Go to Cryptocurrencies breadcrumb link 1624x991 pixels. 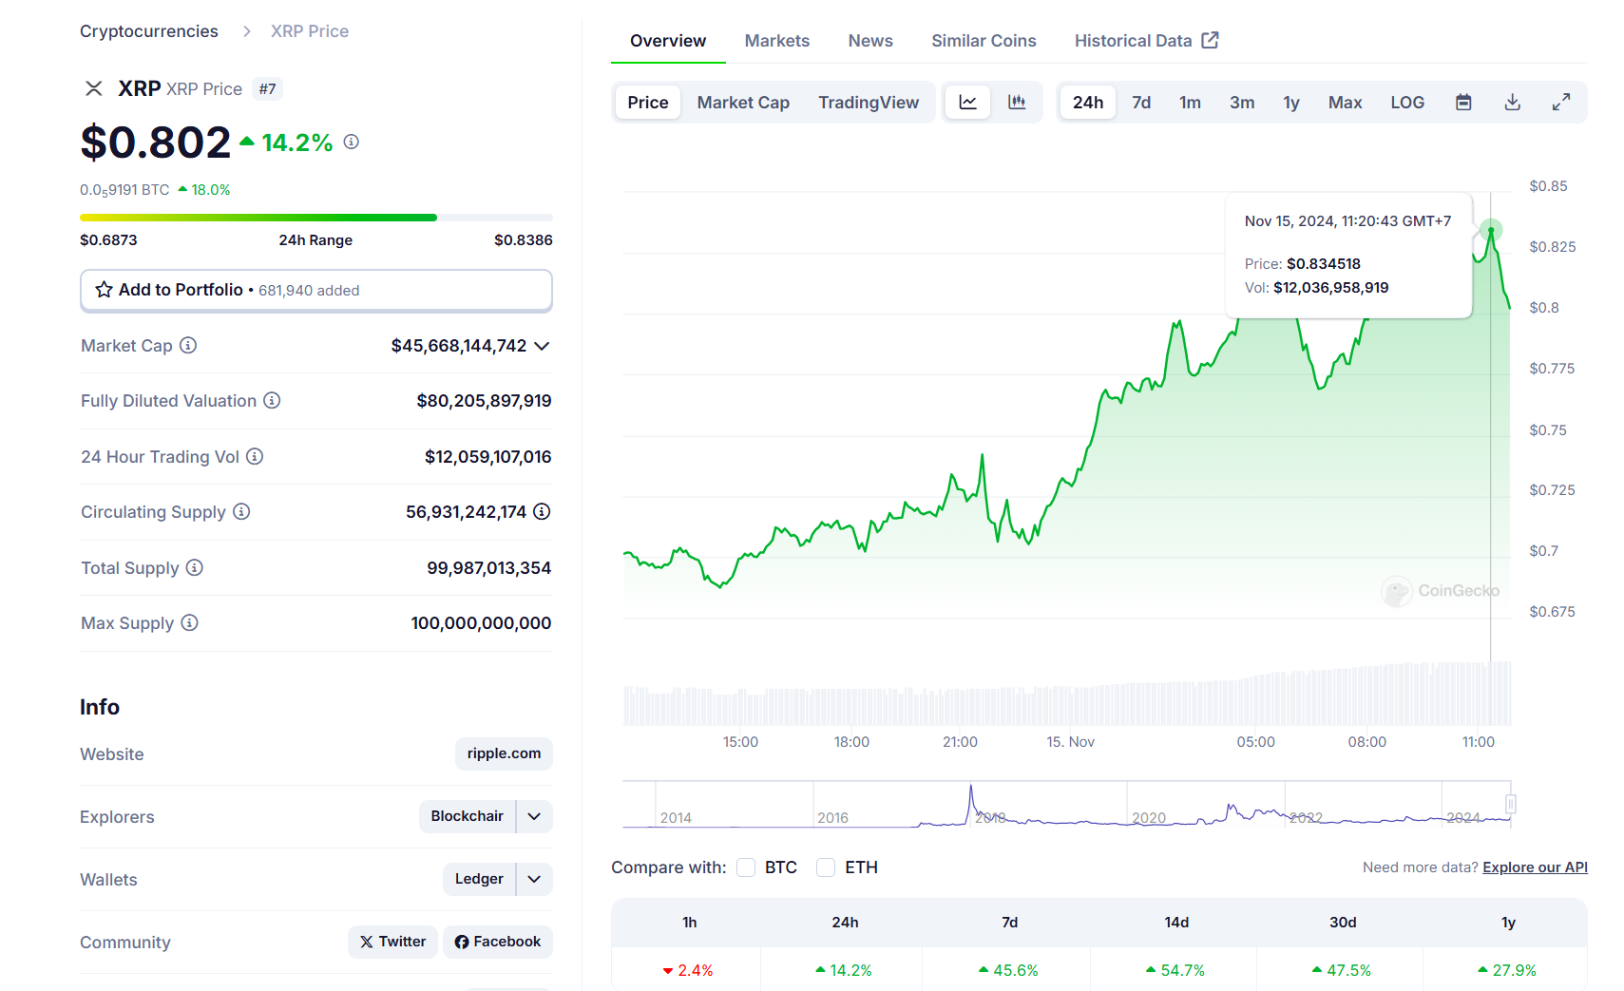coord(149,31)
